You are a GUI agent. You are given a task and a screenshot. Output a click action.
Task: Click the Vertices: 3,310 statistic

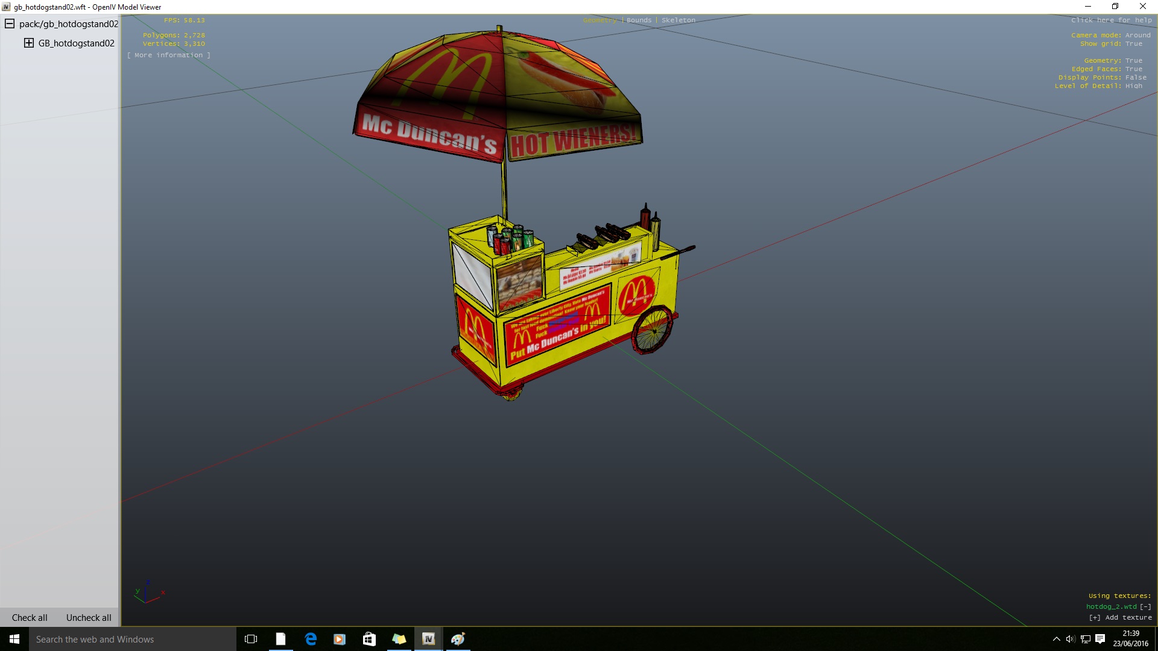pos(174,43)
